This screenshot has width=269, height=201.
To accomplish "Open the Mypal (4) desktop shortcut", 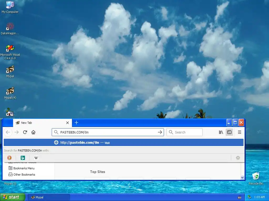I will [10, 93].
